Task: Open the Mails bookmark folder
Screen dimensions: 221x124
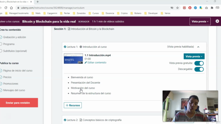Action: (36, 13)
